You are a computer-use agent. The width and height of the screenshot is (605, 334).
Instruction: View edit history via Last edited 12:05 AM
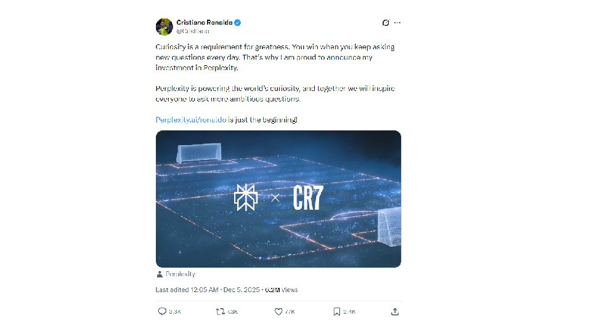pyautogui.click(x=187, y=290)
